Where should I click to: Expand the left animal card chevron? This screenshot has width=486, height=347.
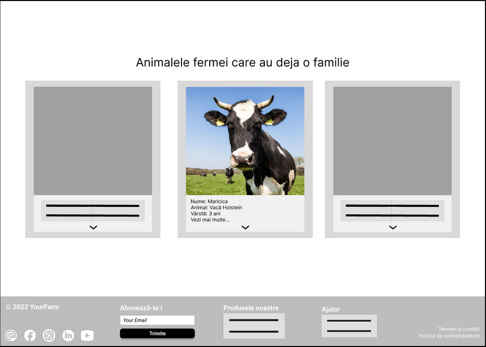(93, 227)
